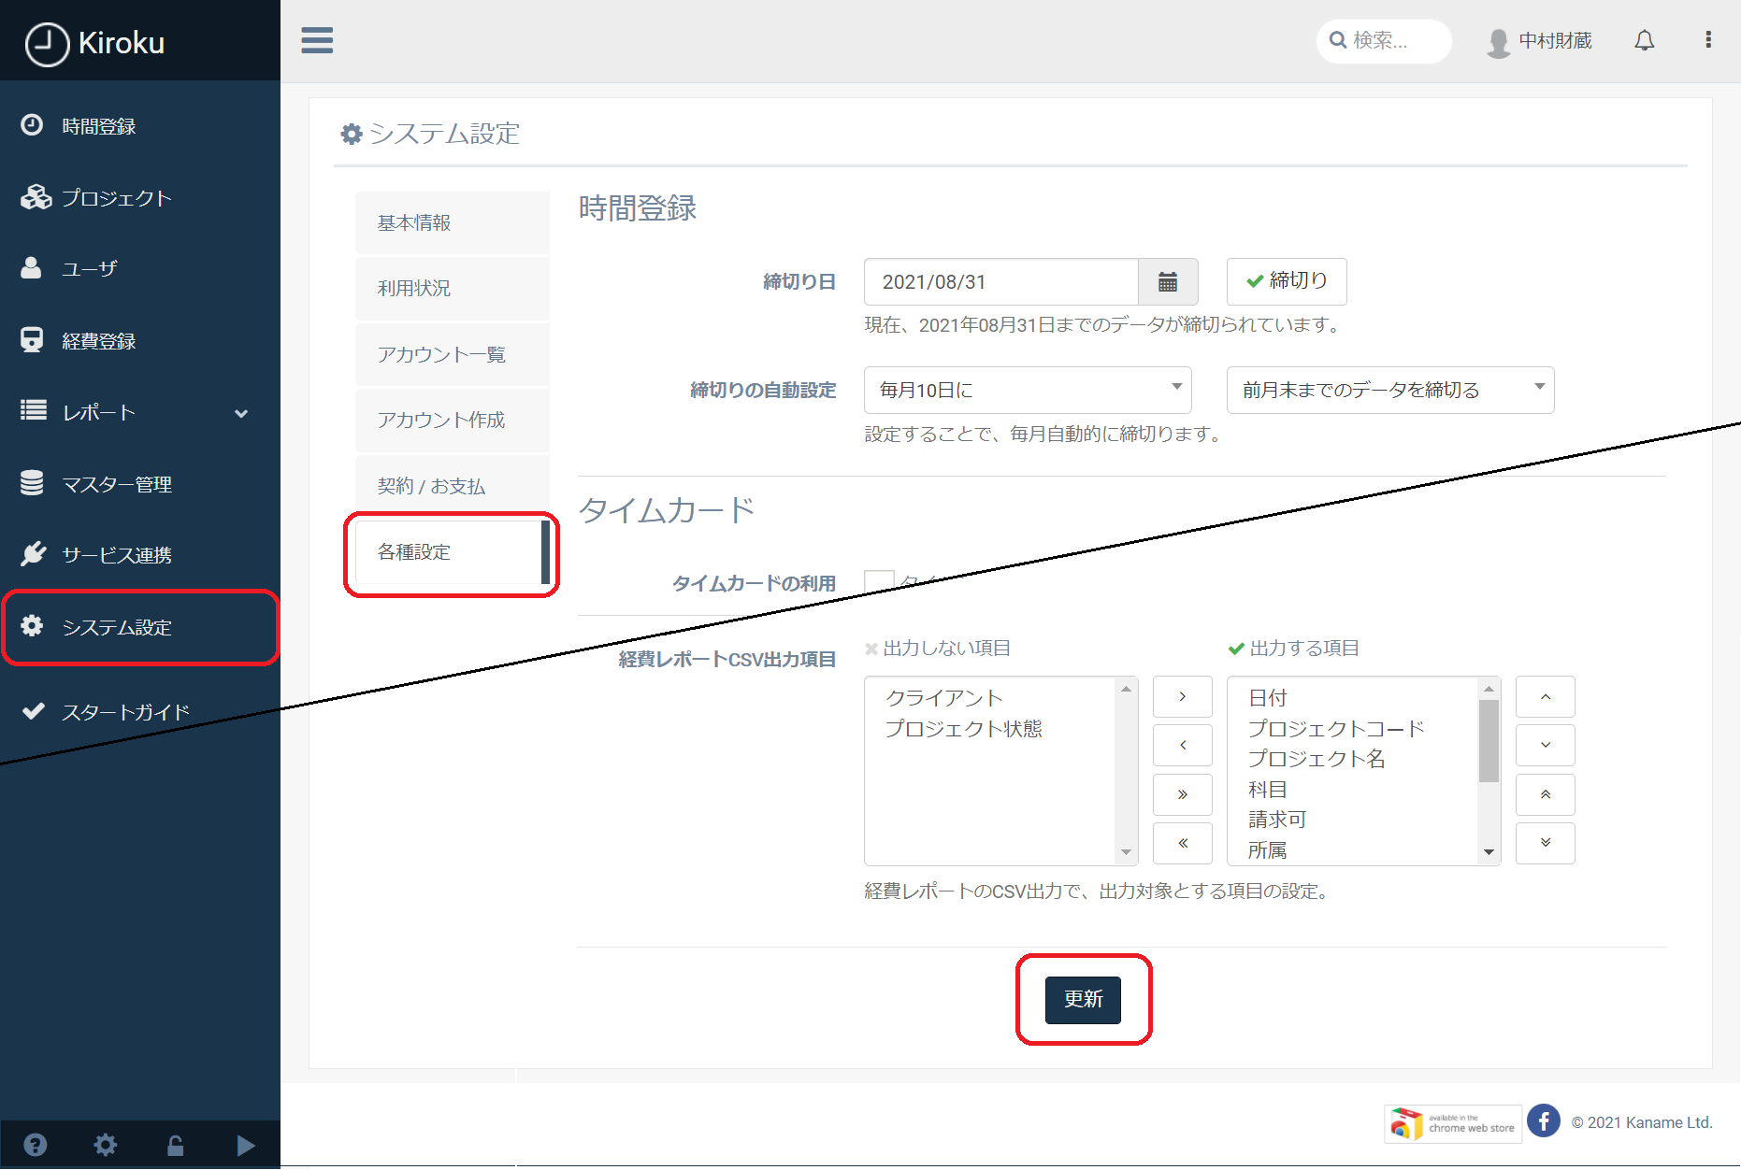Open the 基本情報 settings tab
The width and height of the screenshot is (1741, 1170).
pos(452,222)
